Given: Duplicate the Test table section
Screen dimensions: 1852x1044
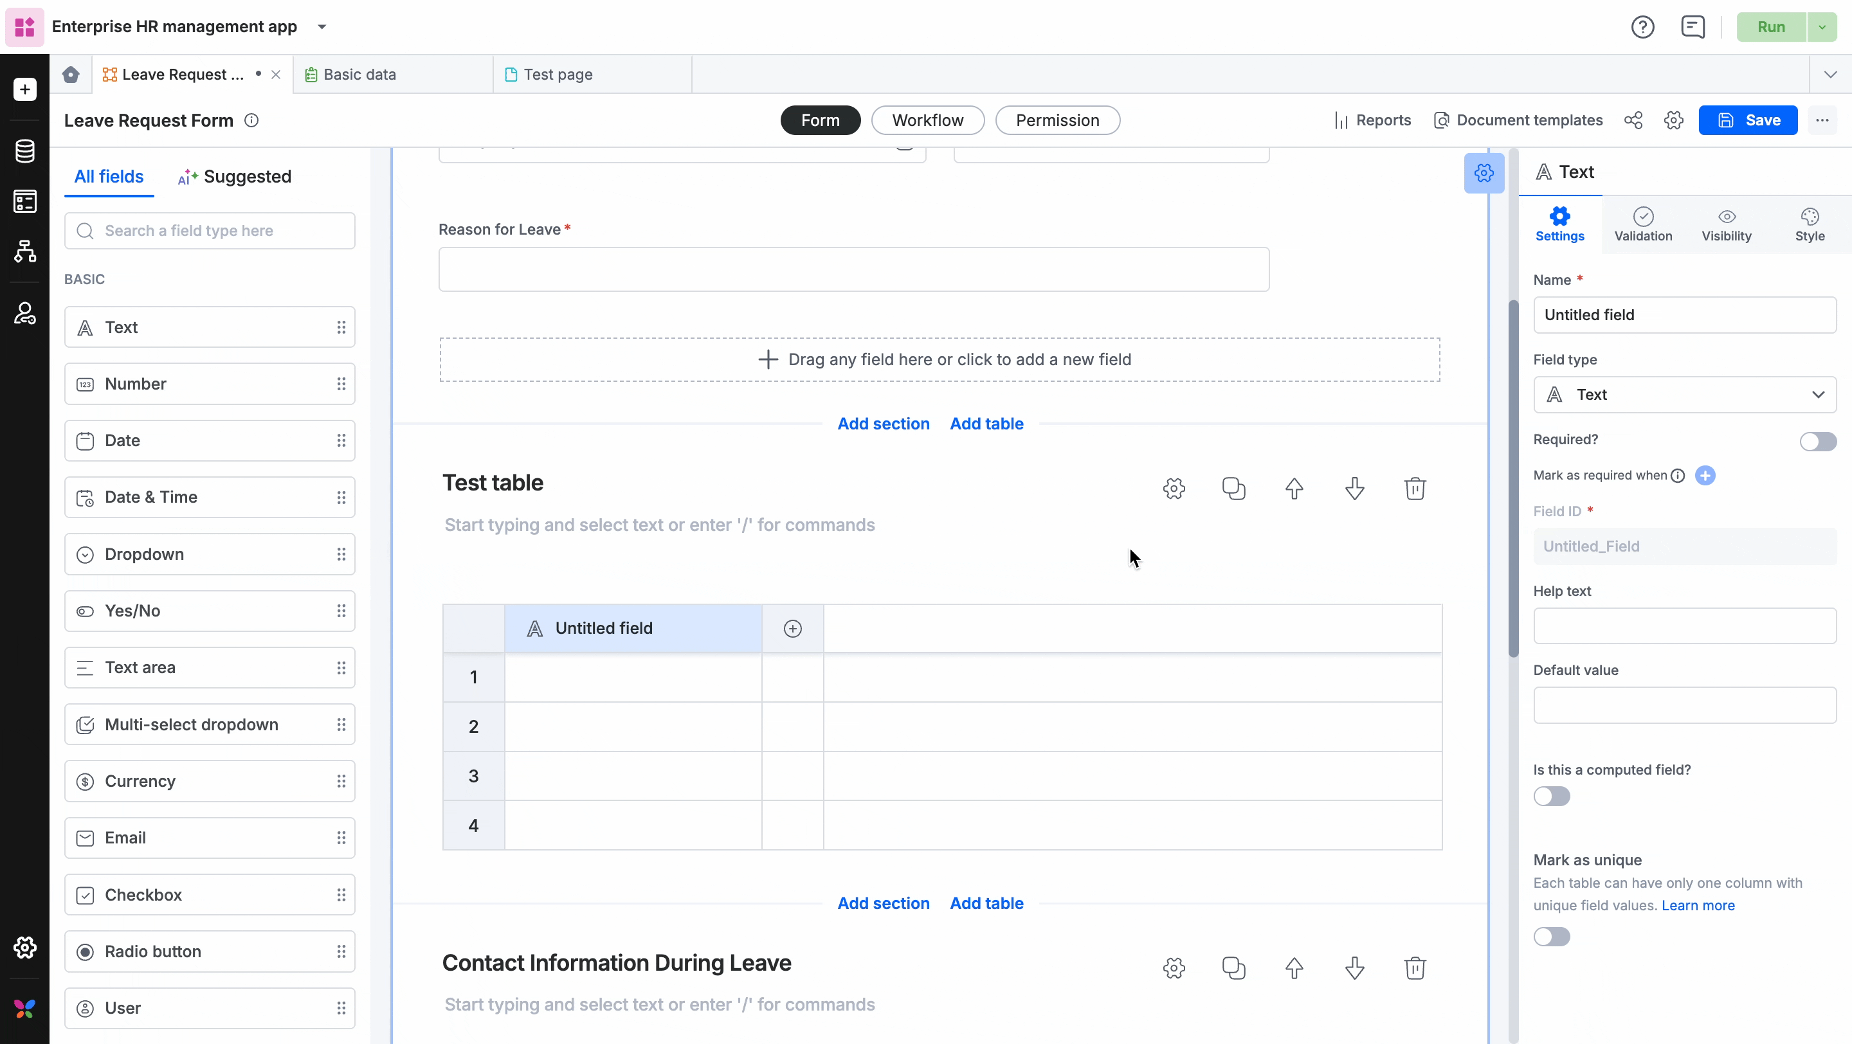Looking at the screenshot, I should [1234, 489].
